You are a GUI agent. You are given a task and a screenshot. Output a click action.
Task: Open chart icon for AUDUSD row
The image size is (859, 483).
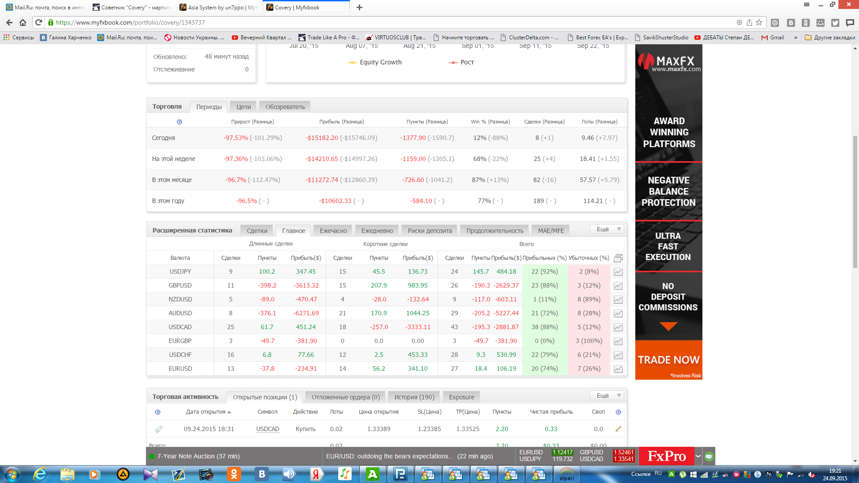click(x=618, y=314)
